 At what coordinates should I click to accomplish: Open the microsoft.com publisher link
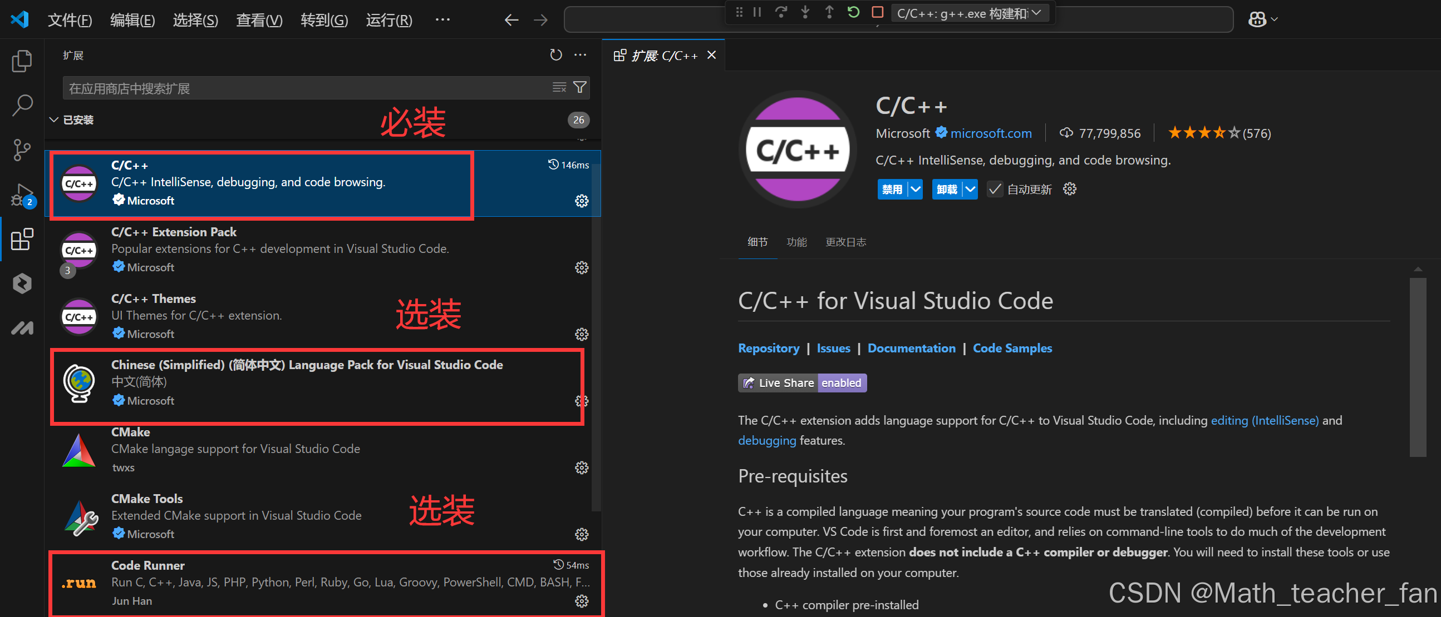(x=991, y=133)
